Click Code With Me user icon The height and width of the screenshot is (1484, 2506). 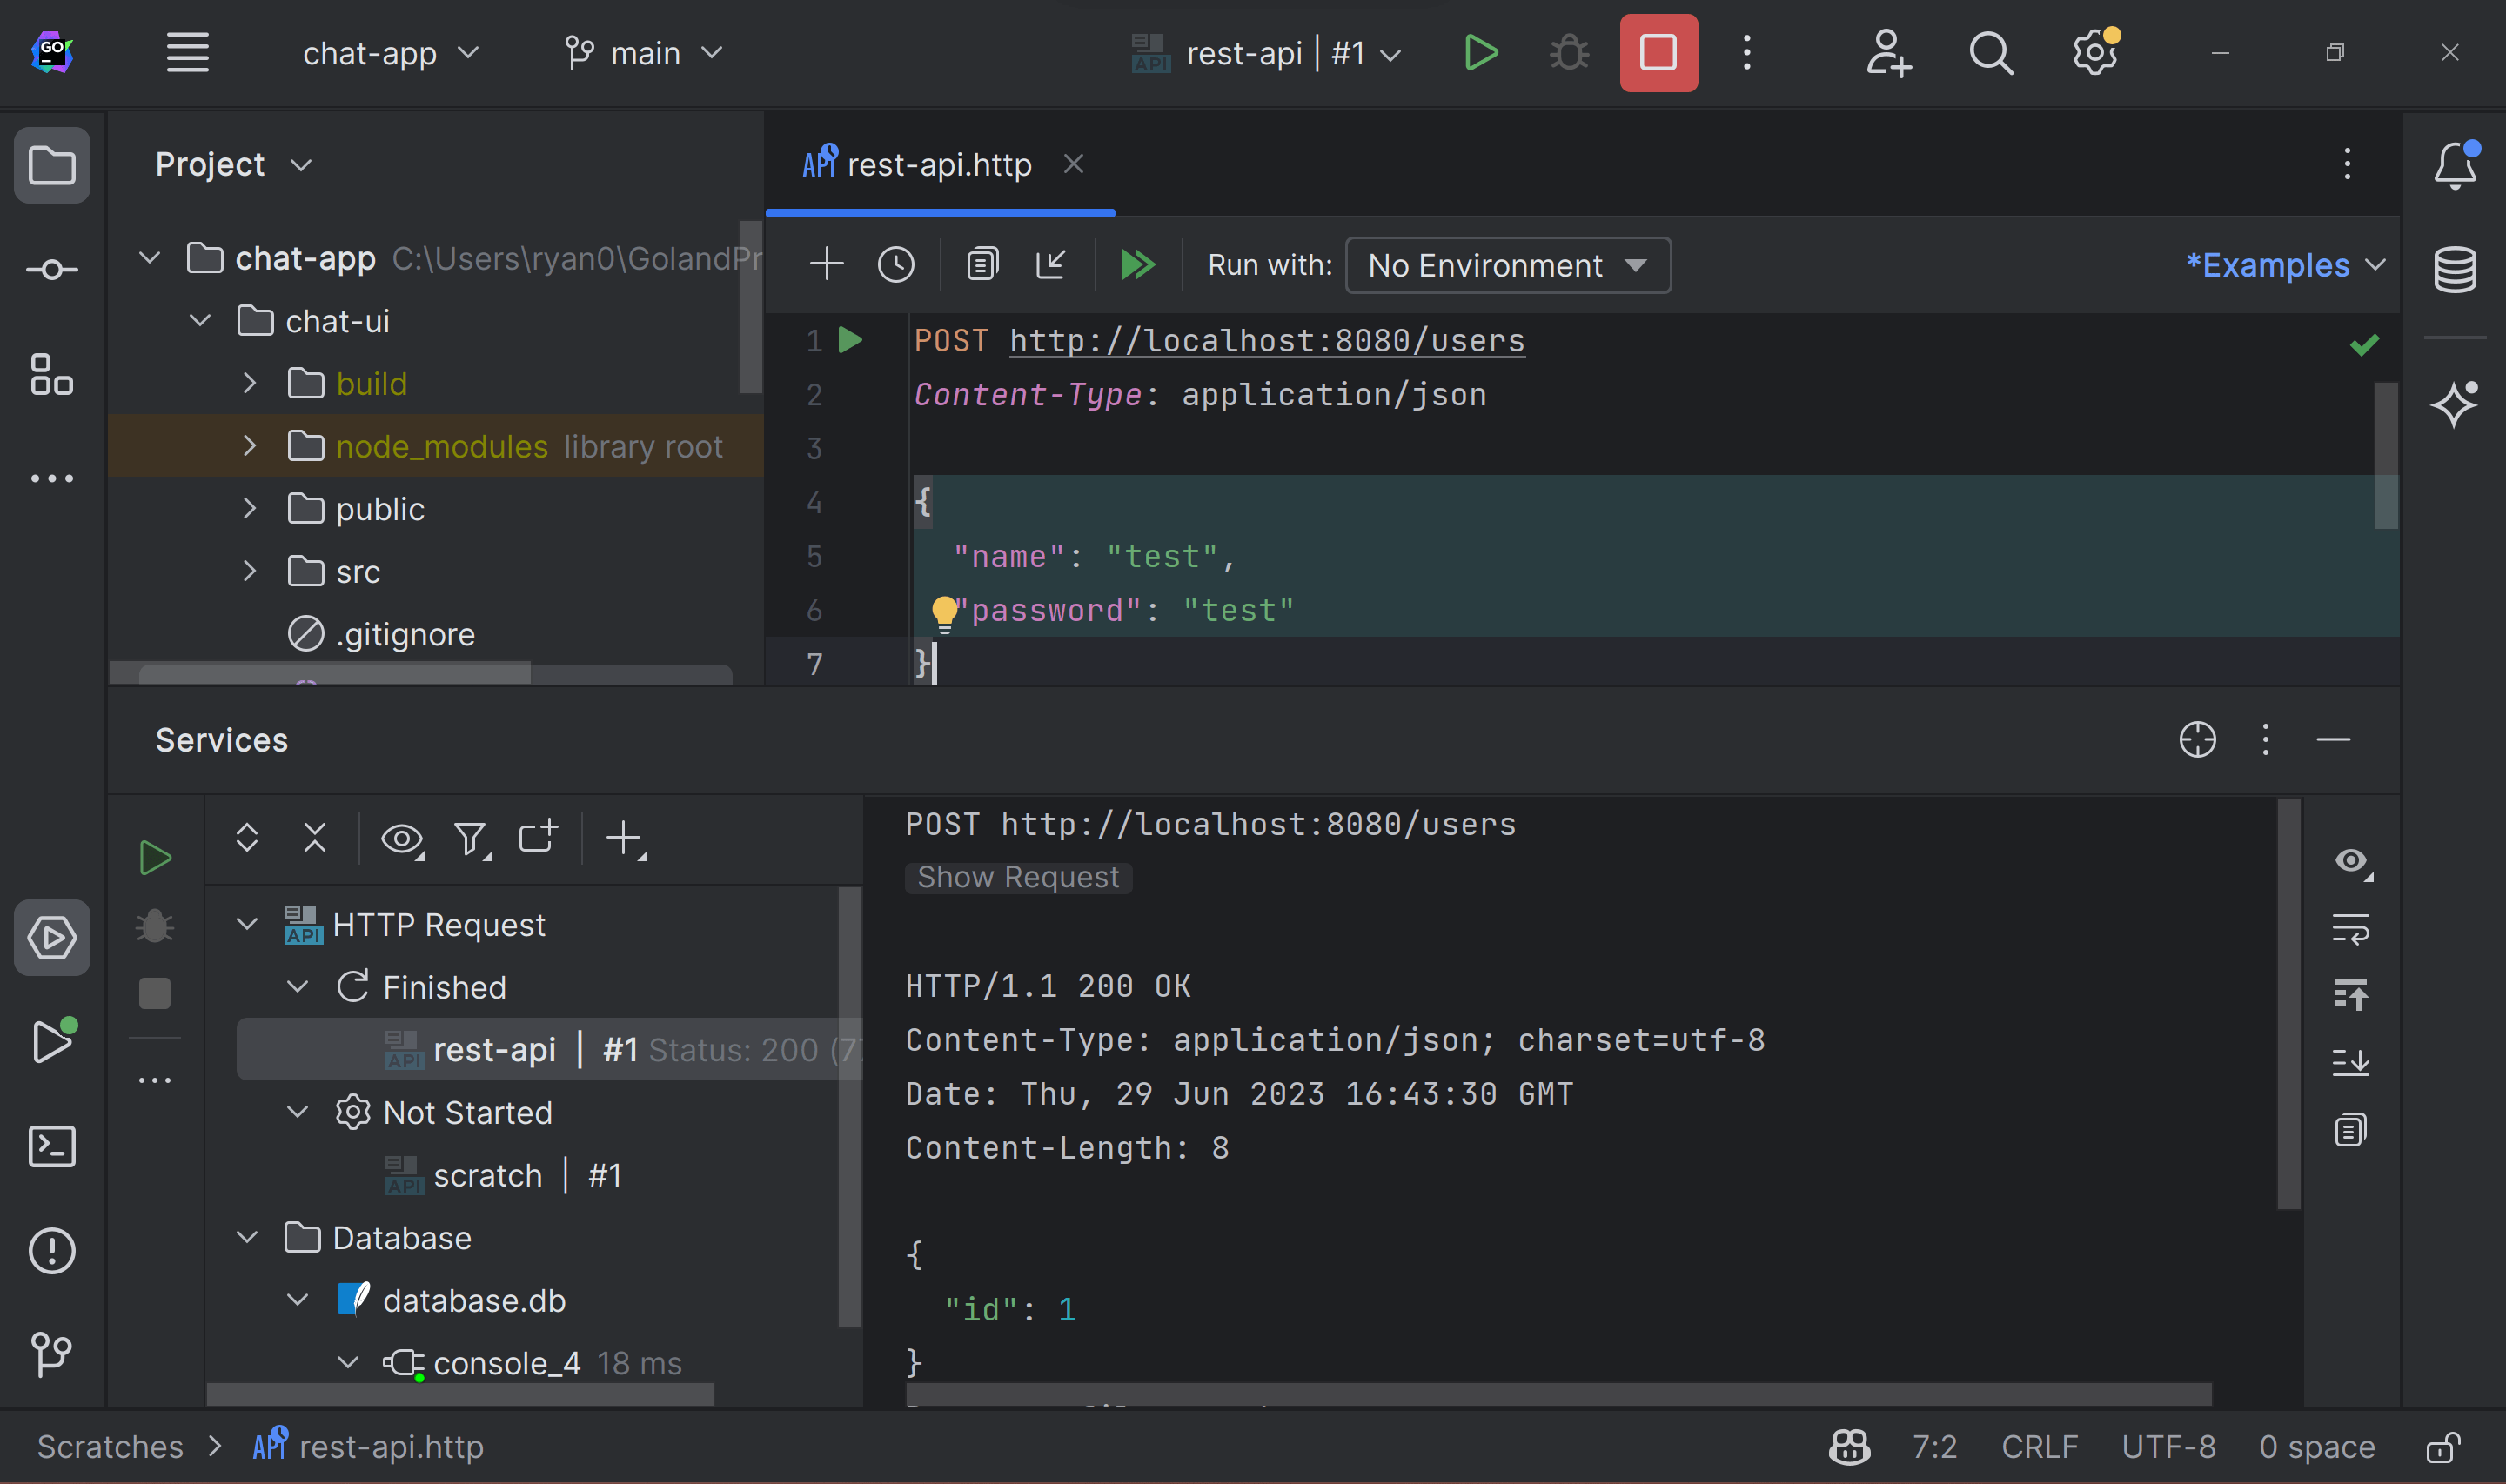[x=1887, y=53]
